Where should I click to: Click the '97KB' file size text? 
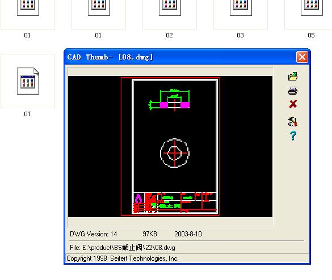coord(150,234)
